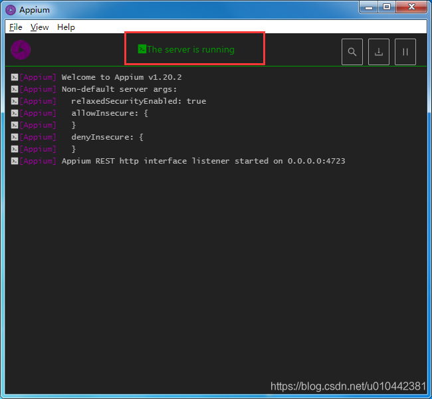Screen dimensions: 432x399
Task: Select the 'denyInsecure: {' log line
Action: click(107, 137)
